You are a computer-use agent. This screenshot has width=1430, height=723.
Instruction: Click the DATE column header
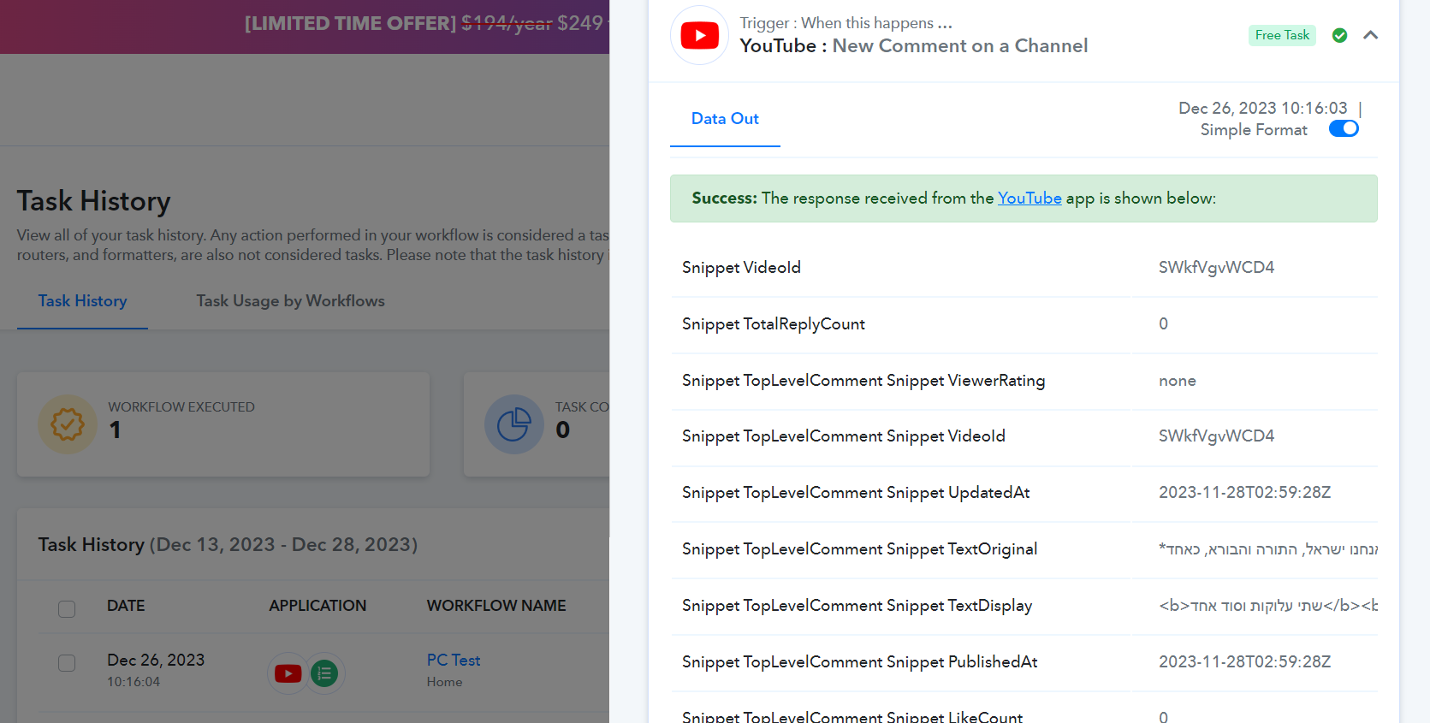[126, 606]
